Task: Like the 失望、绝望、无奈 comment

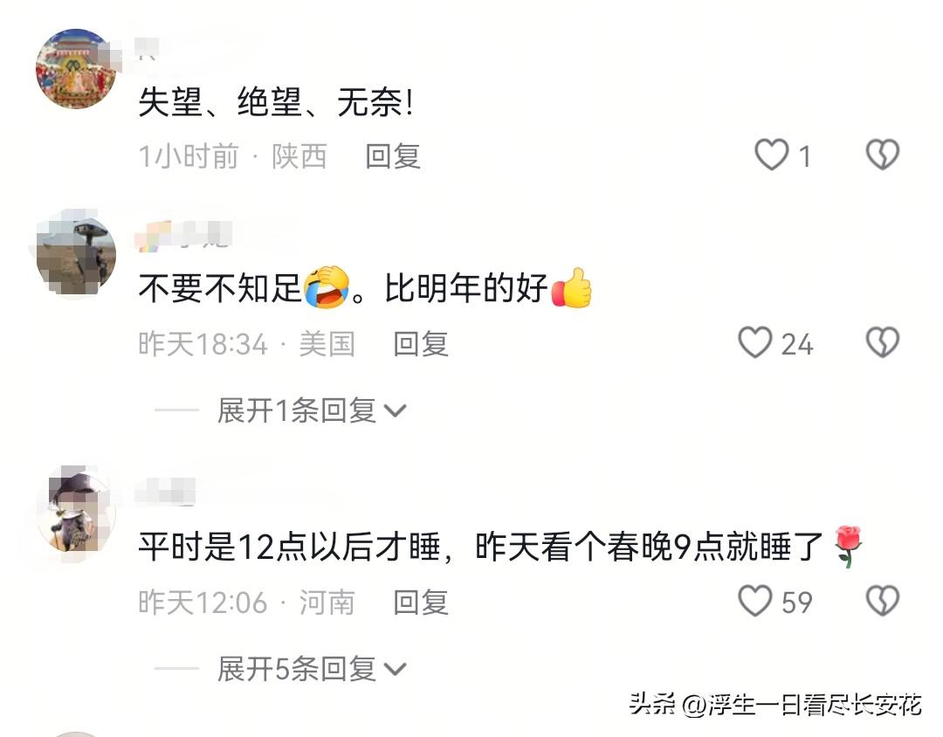Action: pos(772,155)
